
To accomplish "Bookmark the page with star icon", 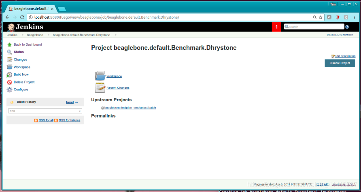I will point(321,17).
